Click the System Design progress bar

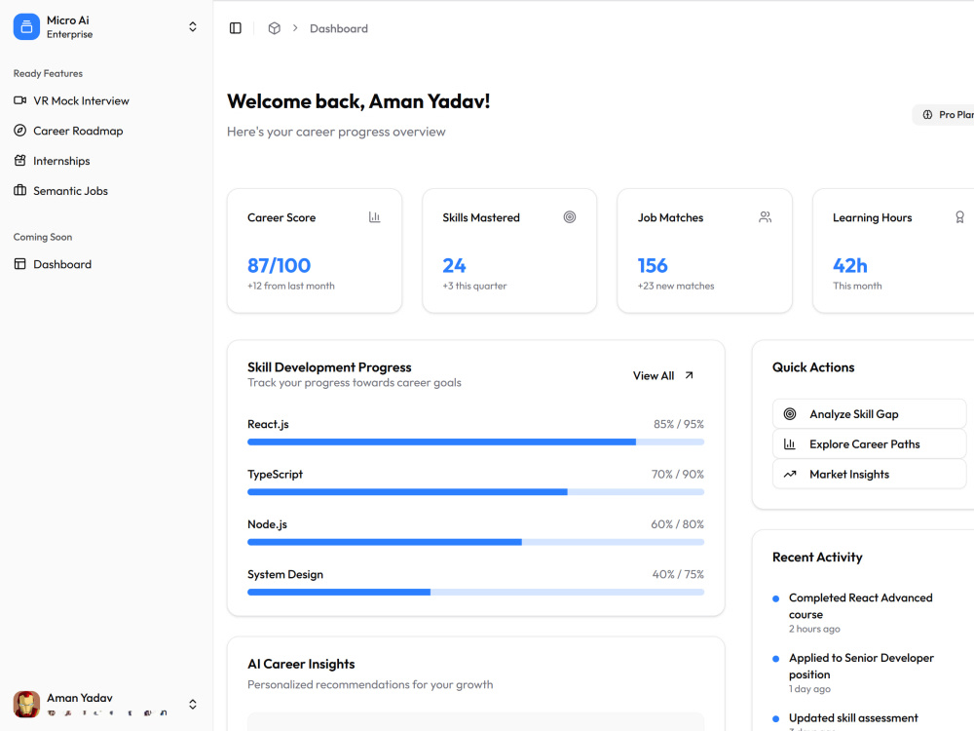(476, 592)
